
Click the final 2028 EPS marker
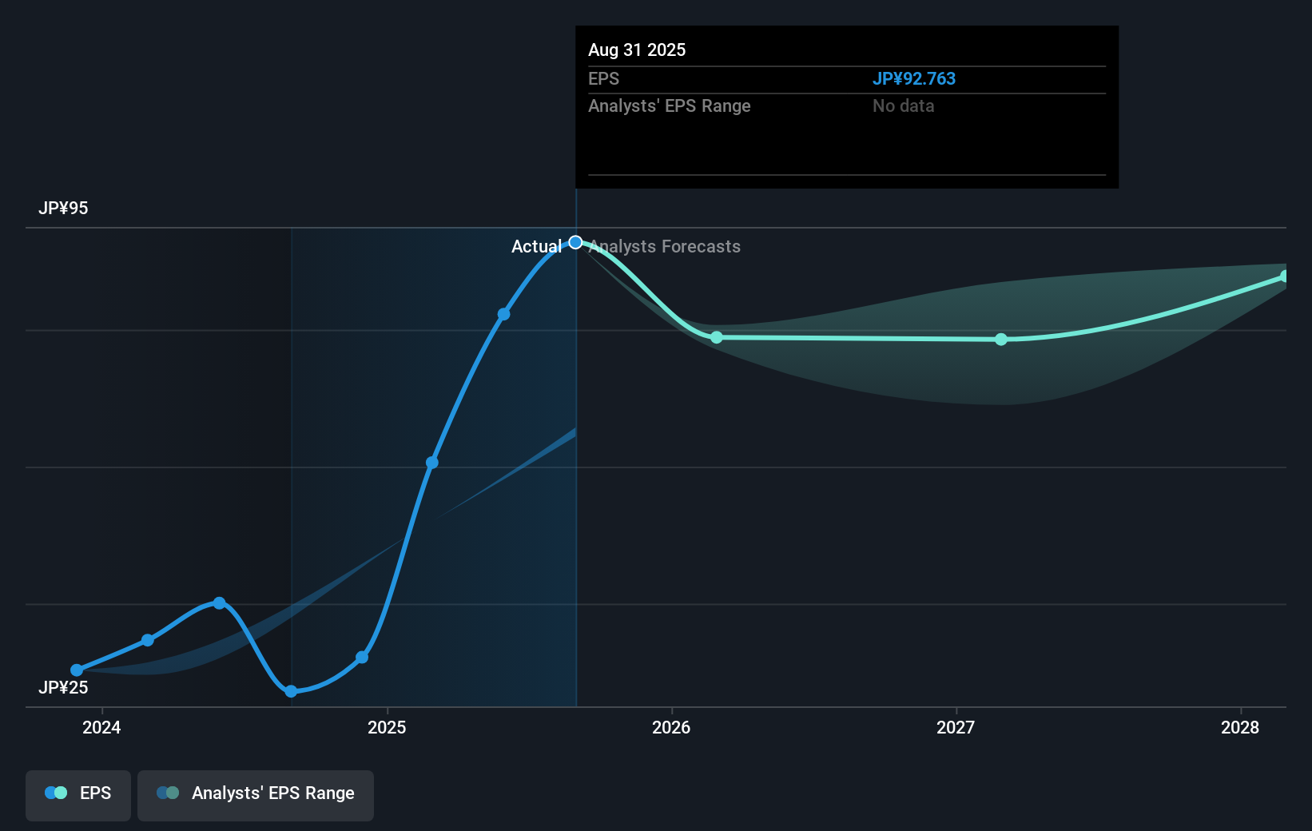tap(1286, 276)
